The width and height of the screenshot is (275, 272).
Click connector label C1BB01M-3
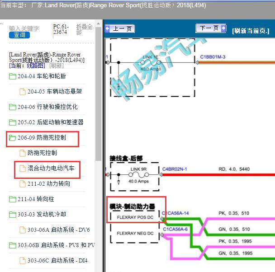213,57
